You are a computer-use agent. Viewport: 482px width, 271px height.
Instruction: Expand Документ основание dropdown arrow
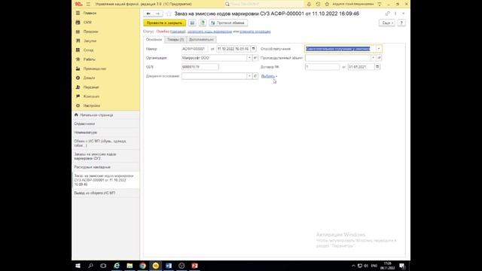pos(249,76)
